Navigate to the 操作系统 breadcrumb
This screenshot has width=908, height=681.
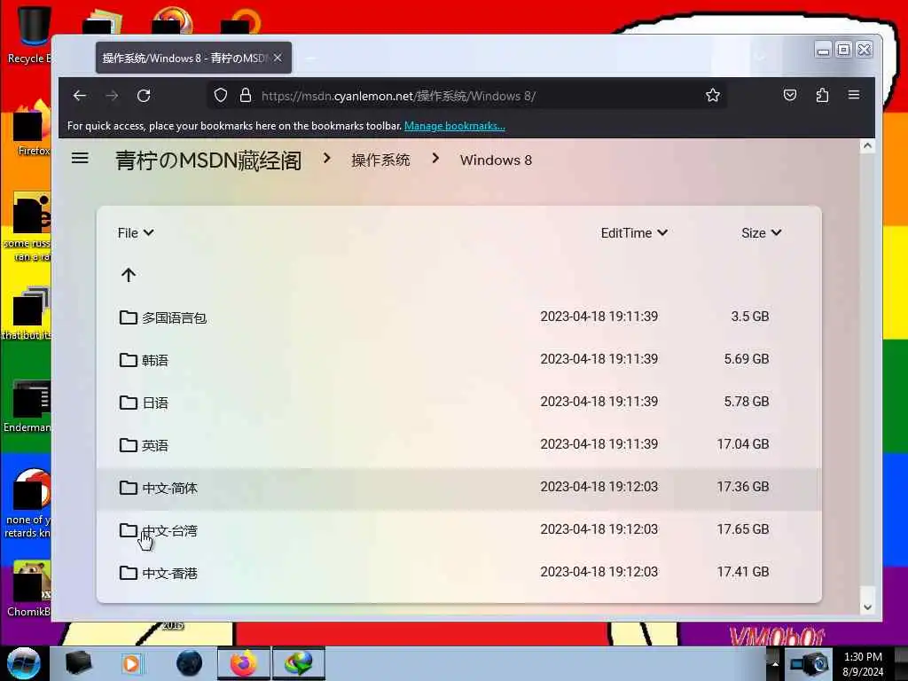pyautogui.click(x=380, y=160)
